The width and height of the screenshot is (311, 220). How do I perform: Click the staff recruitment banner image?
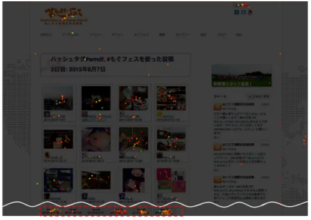[x=241, y=76]
